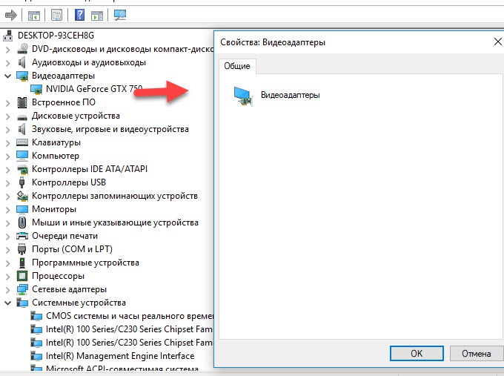Expand Порты (COM и LPT) node
The image size is (504, 376).
pyautogui.click(x=7, y=249)
